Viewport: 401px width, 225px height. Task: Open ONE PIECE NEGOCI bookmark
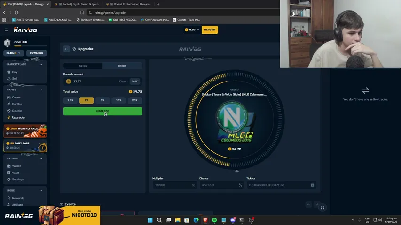click(x=123, y=20)
